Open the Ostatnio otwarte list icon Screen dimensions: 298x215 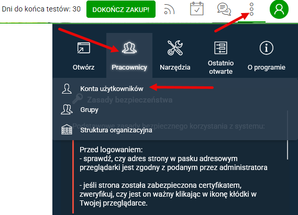click(220, 48)
